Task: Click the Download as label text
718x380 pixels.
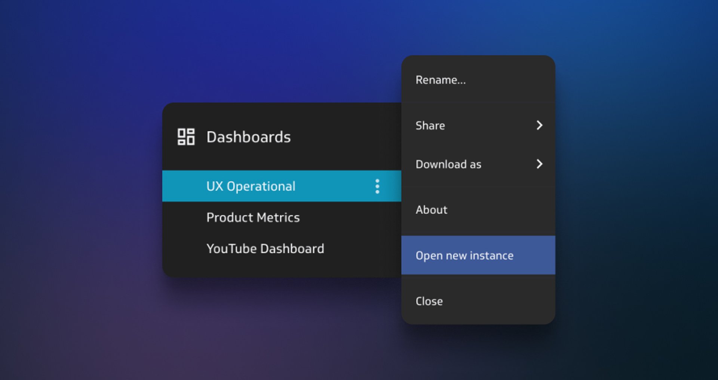Action: point(448,164)
